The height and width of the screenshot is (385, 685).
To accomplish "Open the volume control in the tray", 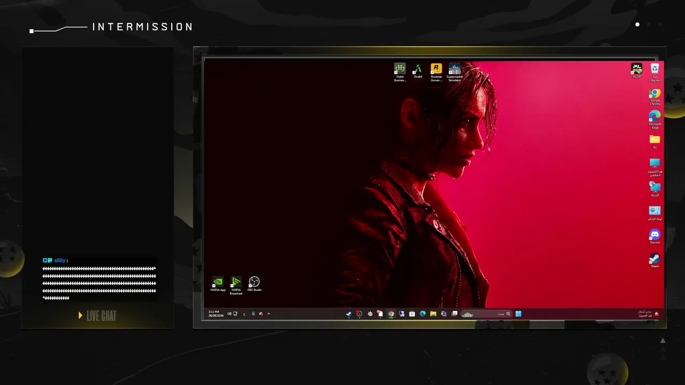I will pyautogui.click(x=229, y=314).
